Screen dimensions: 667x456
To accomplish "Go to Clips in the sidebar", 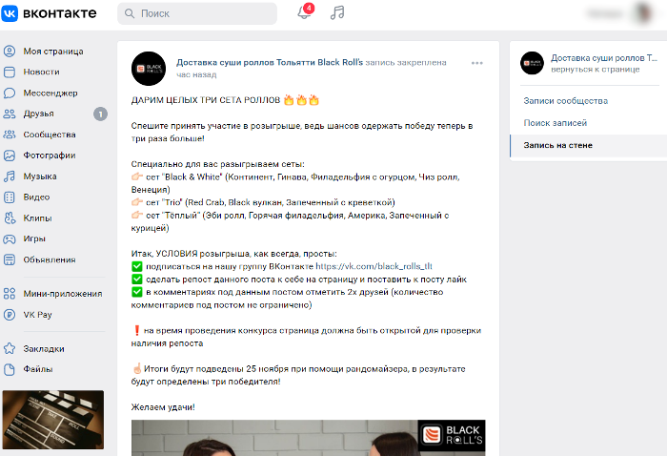I will 37,218.
